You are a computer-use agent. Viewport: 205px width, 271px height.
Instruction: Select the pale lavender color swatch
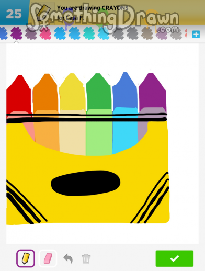tap(162, 33)
